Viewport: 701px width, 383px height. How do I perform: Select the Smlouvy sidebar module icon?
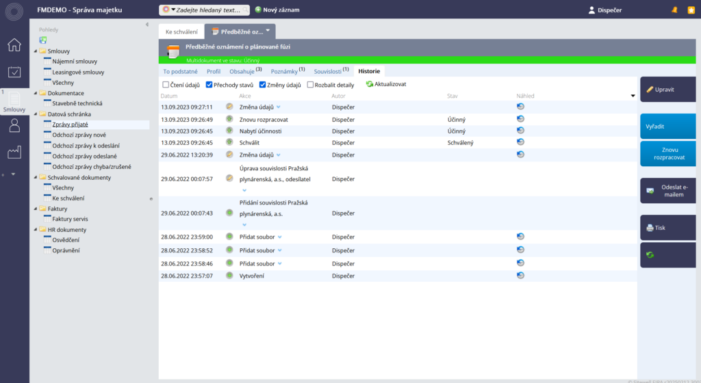tap(14, 102)
